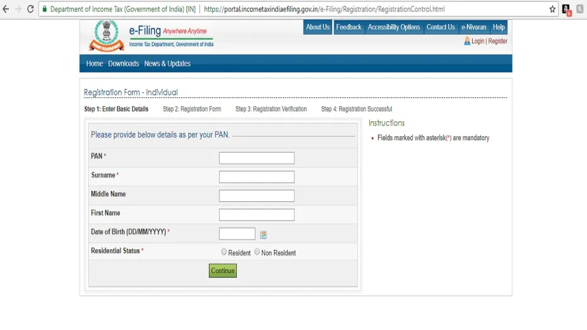Image resolution: width=587 pixels, height=330 pixels.
Task: Click the secure padlock icon in address bar
Action: [x=44, y=9]
